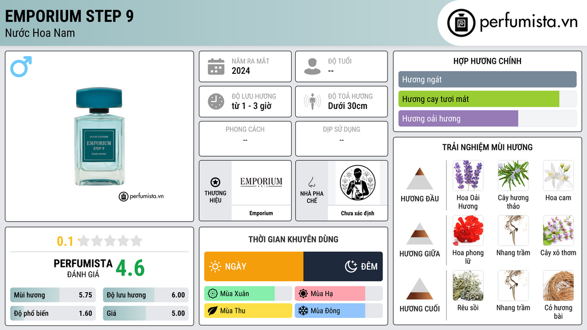This screenshot has height=330, width=587.
Task: Click the nose icon above Nhà pha chế
Action: coord(311,182)
